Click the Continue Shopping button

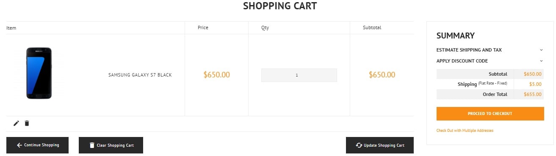click(x=37, y=145)
